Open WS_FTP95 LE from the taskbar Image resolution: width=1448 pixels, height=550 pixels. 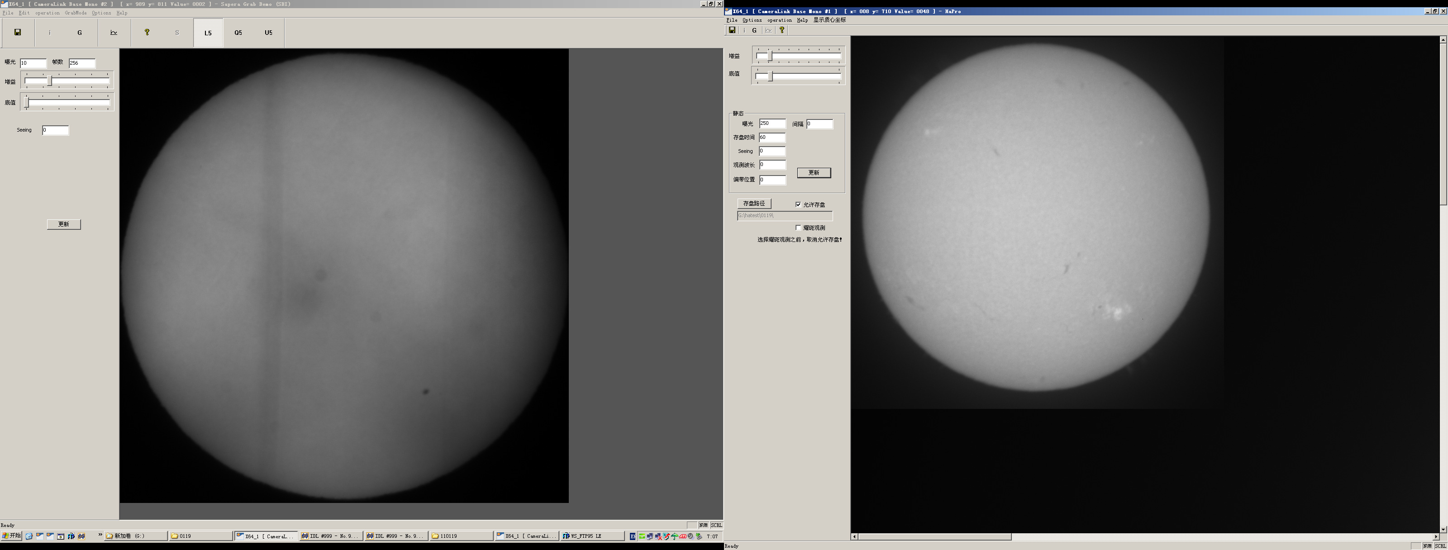(x=591, y=536)
